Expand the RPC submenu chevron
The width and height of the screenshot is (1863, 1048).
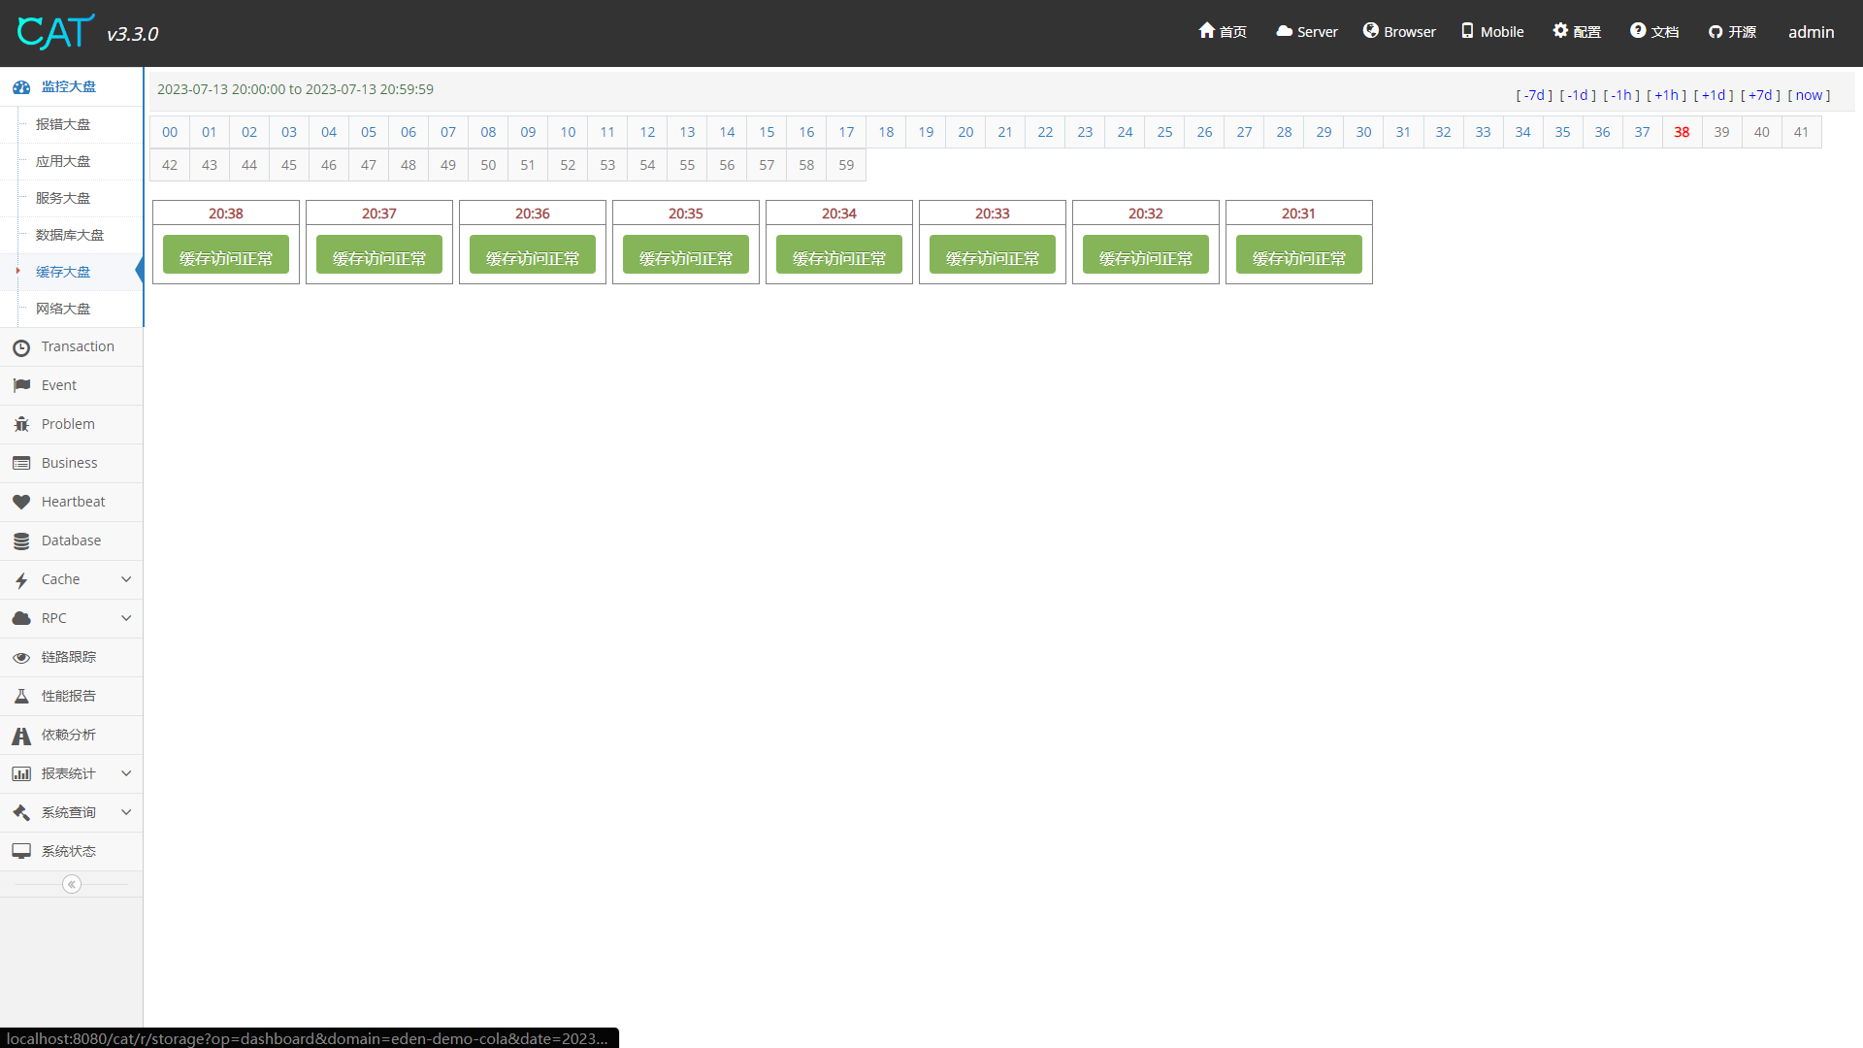pyautogui.click(x=126, y=618)
